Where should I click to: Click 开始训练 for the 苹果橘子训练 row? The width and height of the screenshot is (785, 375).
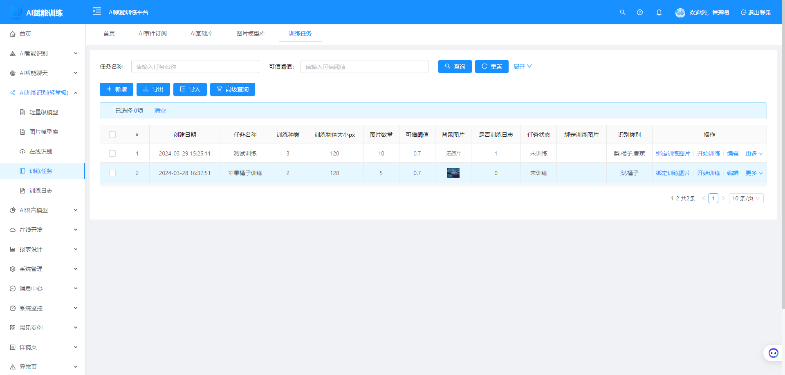[x=709, y=173]
